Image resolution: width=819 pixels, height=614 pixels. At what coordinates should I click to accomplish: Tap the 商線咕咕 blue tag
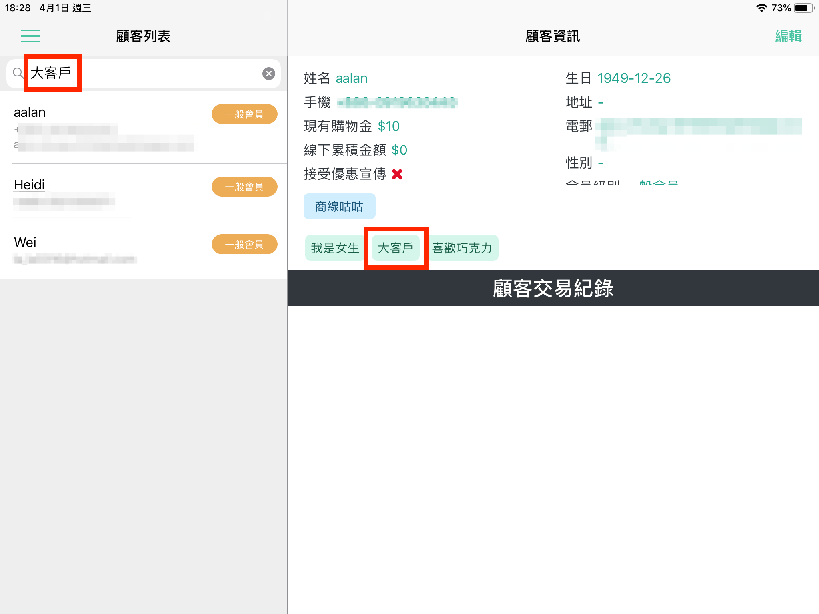pos(339,206)
